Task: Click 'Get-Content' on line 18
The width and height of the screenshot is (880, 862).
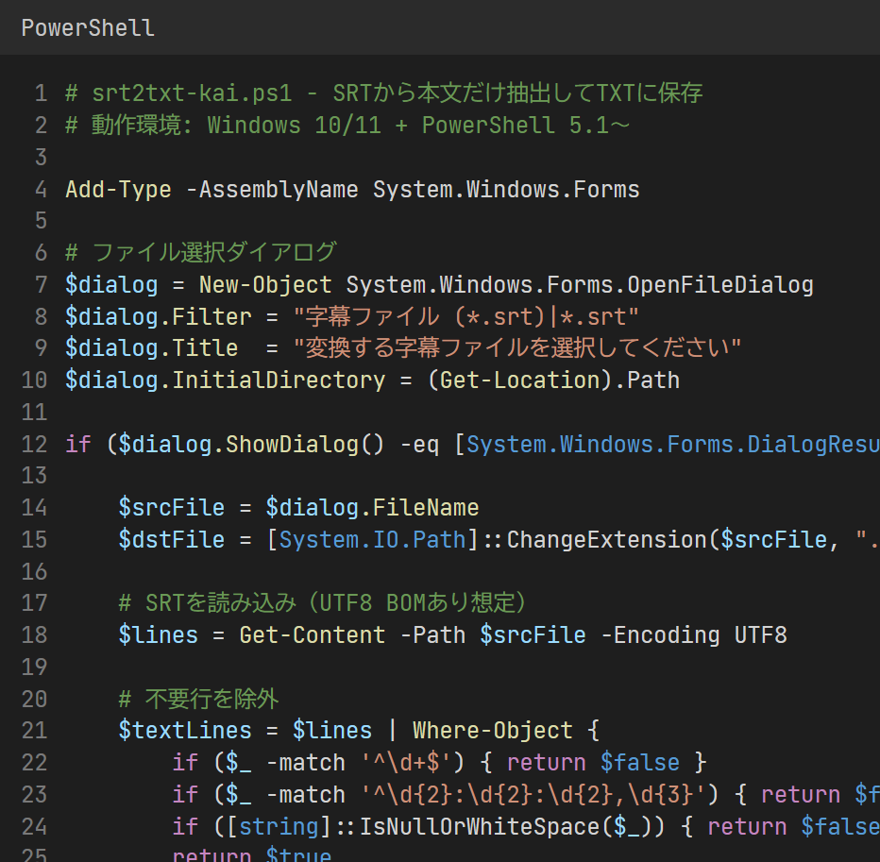Action: tap(312, 635)
